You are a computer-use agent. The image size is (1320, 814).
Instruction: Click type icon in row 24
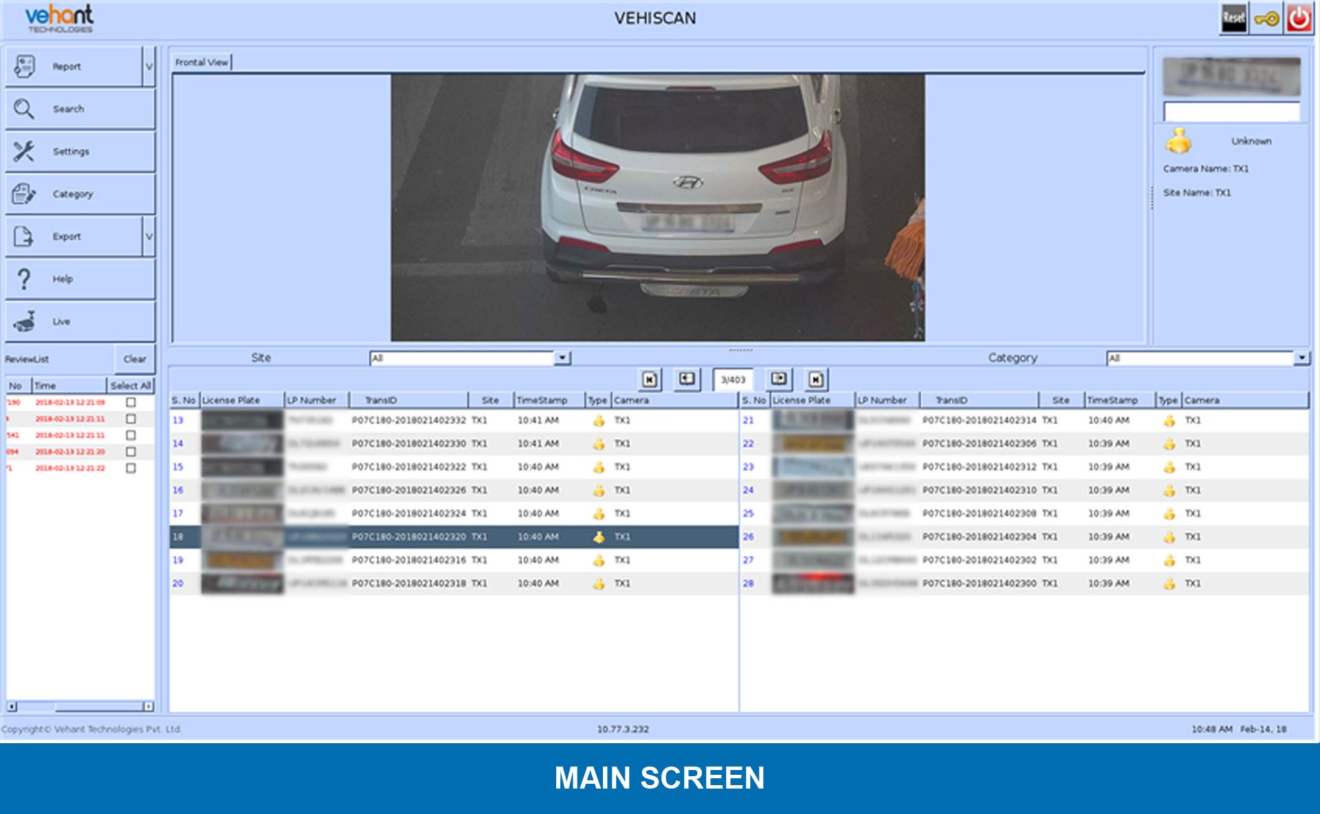(1169, 490)
